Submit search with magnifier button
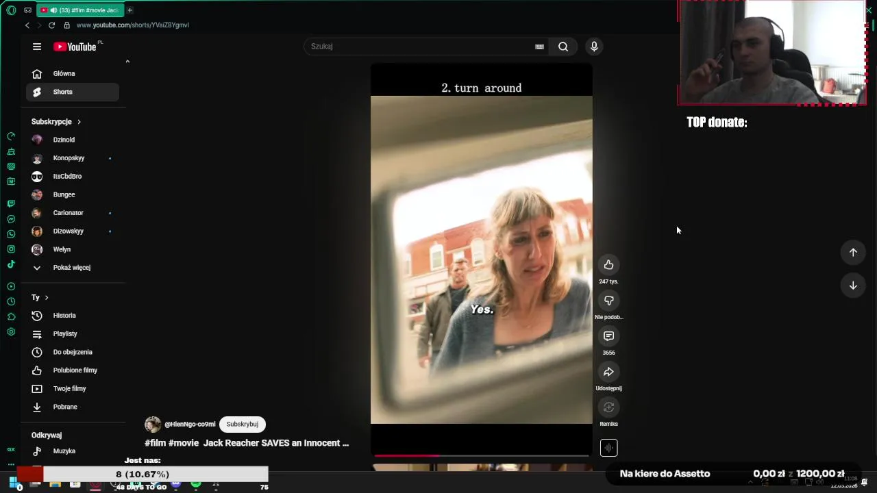Viewport: 877px width, 493px height. [563, 47]
